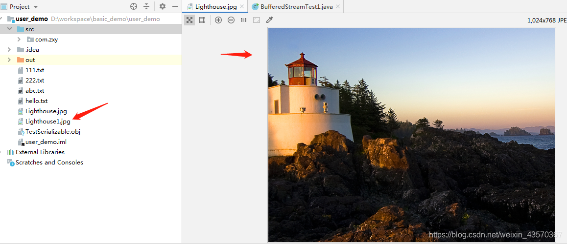Select the out folder row
Image resolution: width=567 pixels, height=244 pixels.
coord(91,60)
